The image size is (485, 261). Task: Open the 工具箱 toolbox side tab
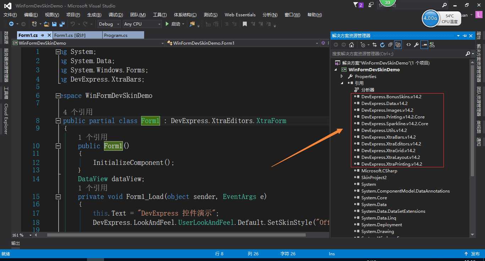pos(6,93)
